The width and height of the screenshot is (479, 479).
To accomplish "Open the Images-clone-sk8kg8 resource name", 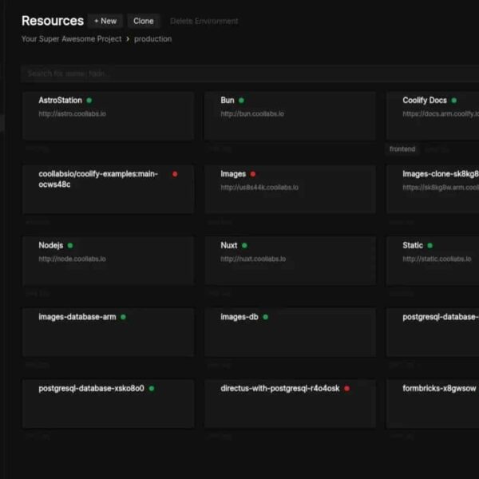I will [x=441, y=174].
